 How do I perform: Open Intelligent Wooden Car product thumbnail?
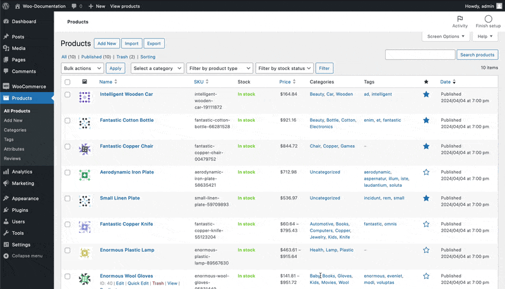[x=85, y=97]
